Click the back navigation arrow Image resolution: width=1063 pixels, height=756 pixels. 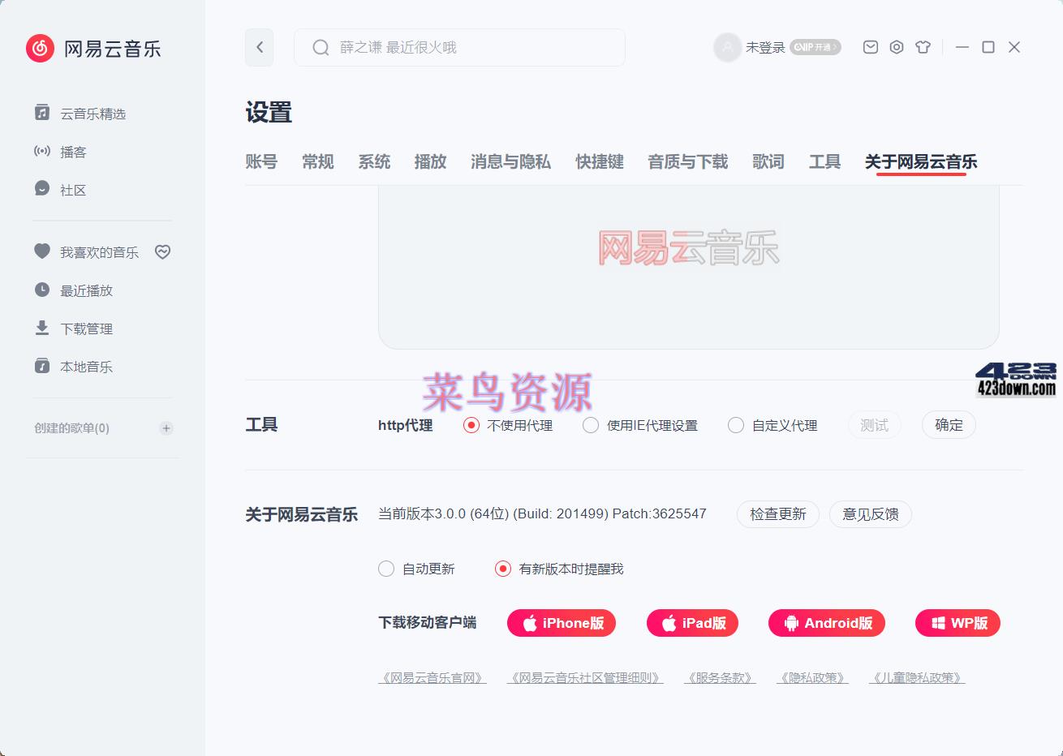(x=259, y=47)
